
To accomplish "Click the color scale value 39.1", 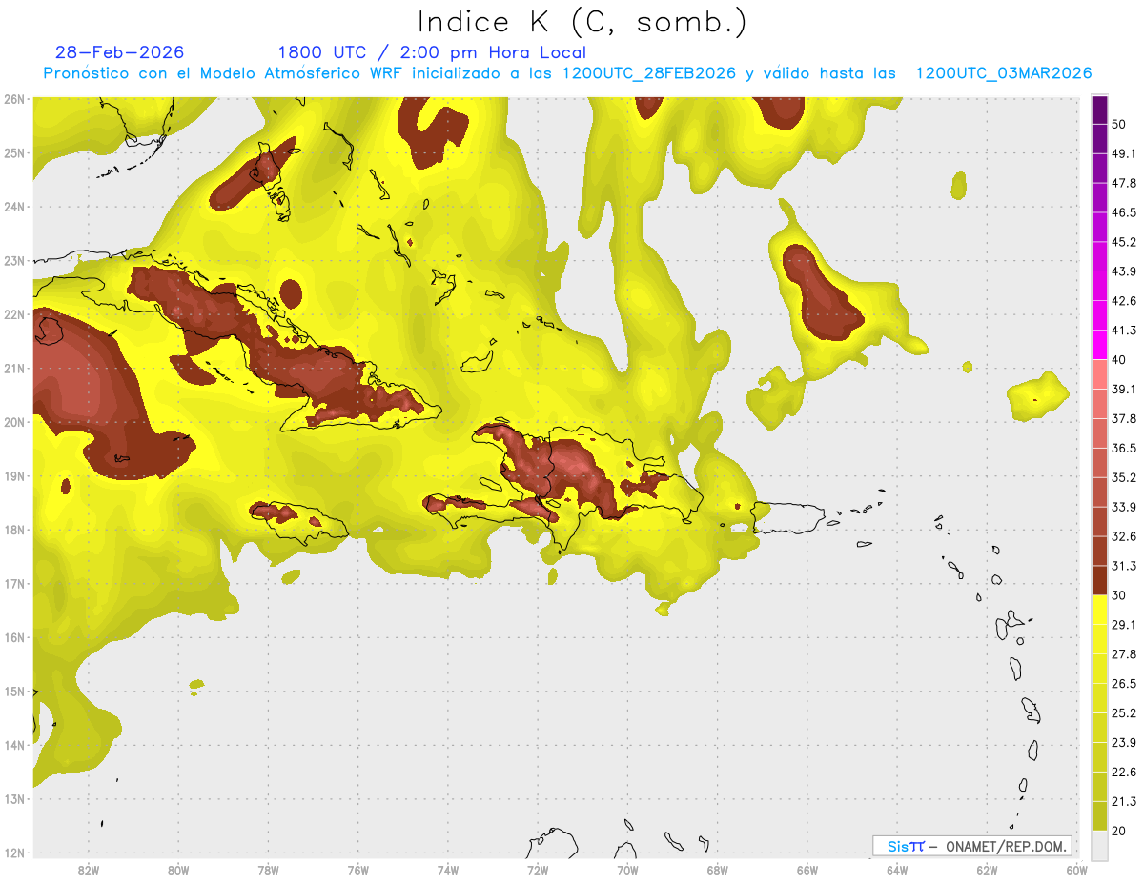I will [x=1123, y=390].
